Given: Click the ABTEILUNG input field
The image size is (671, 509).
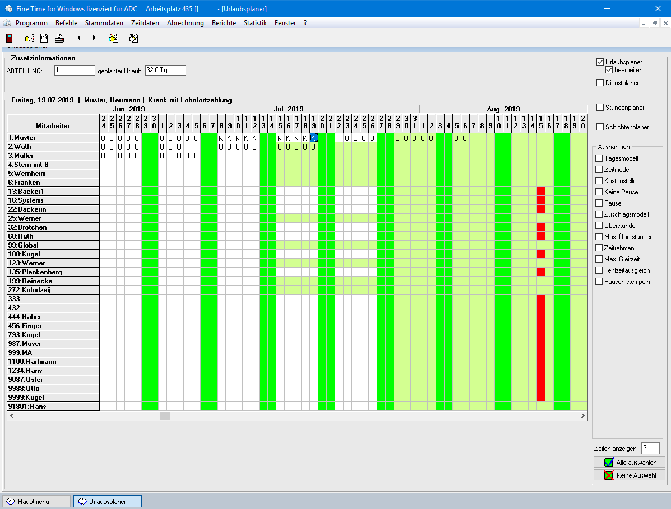Looking at the screenshot, I should pyautogui.click(x=75, y=70).
